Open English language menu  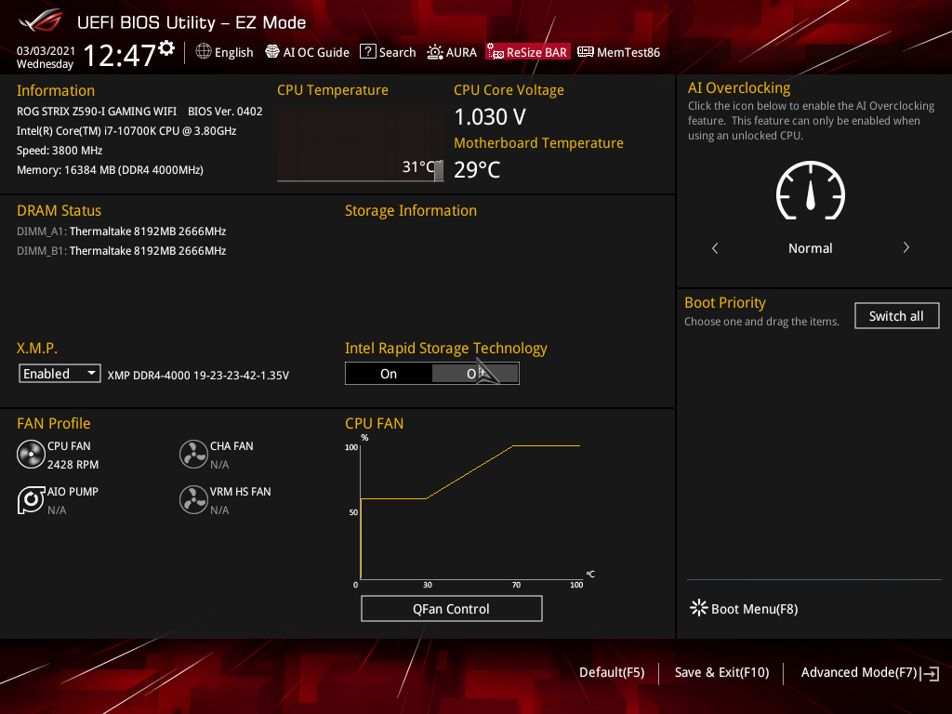(x=225, y=52)
